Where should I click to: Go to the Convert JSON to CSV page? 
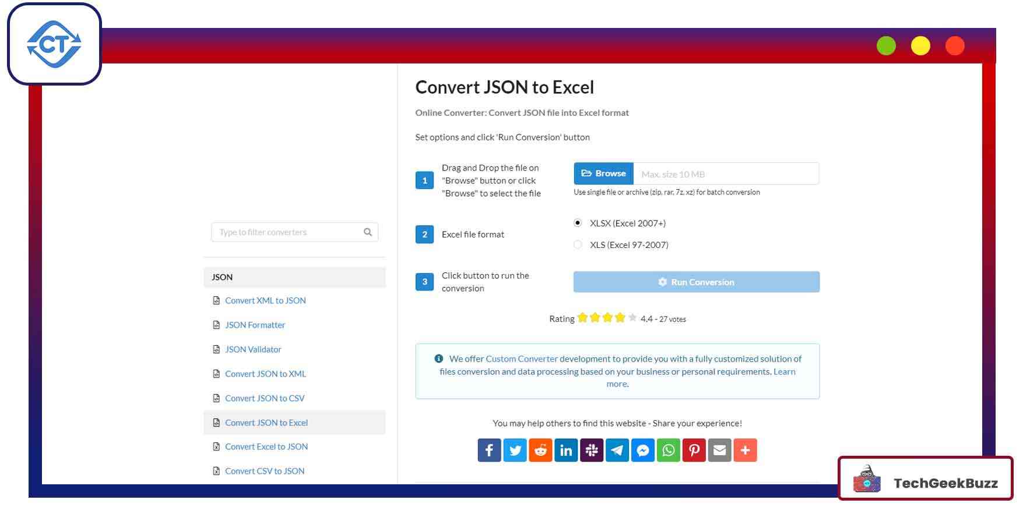(265, 398)
